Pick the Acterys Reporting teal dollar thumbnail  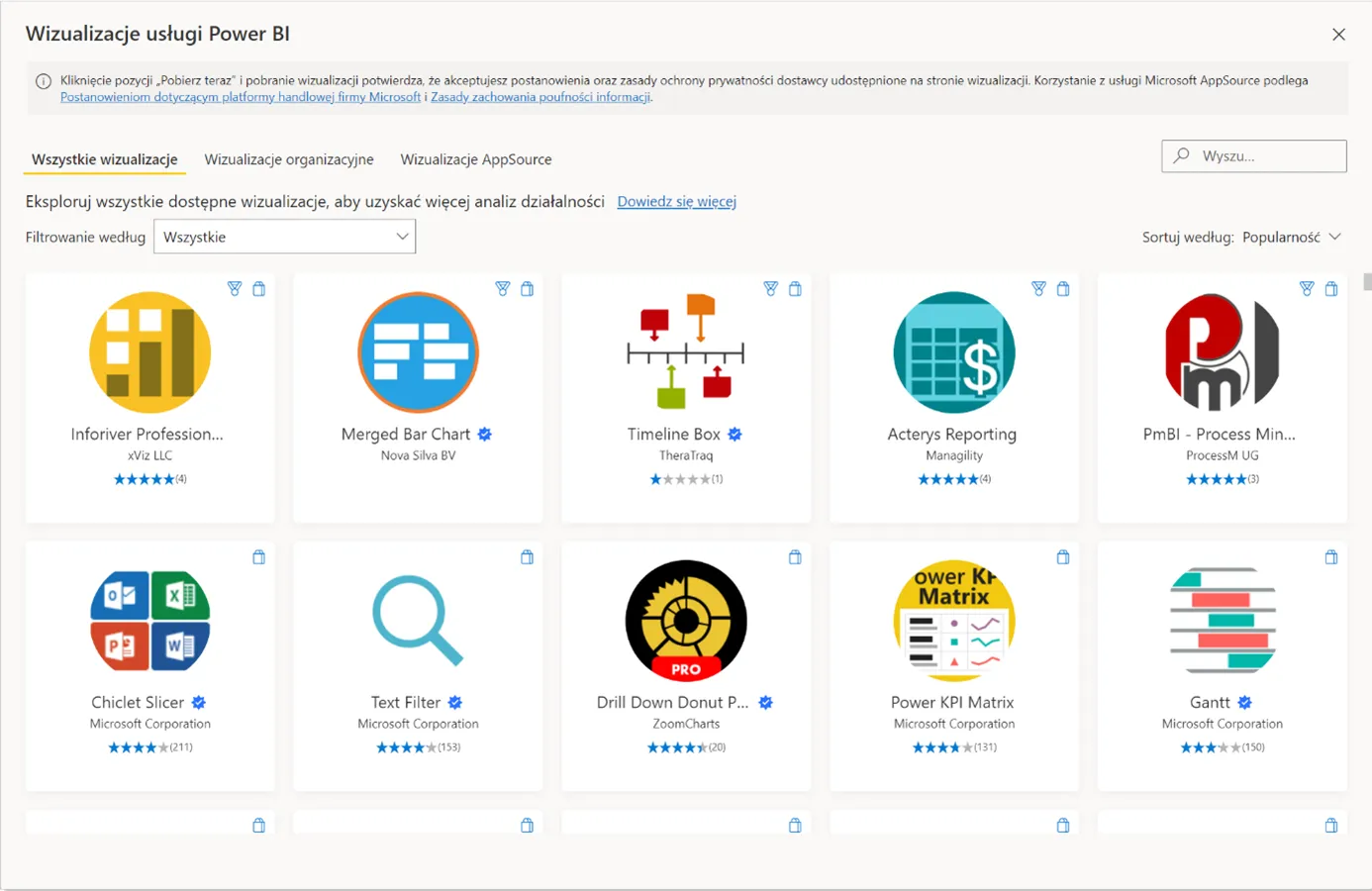(954, 352)
